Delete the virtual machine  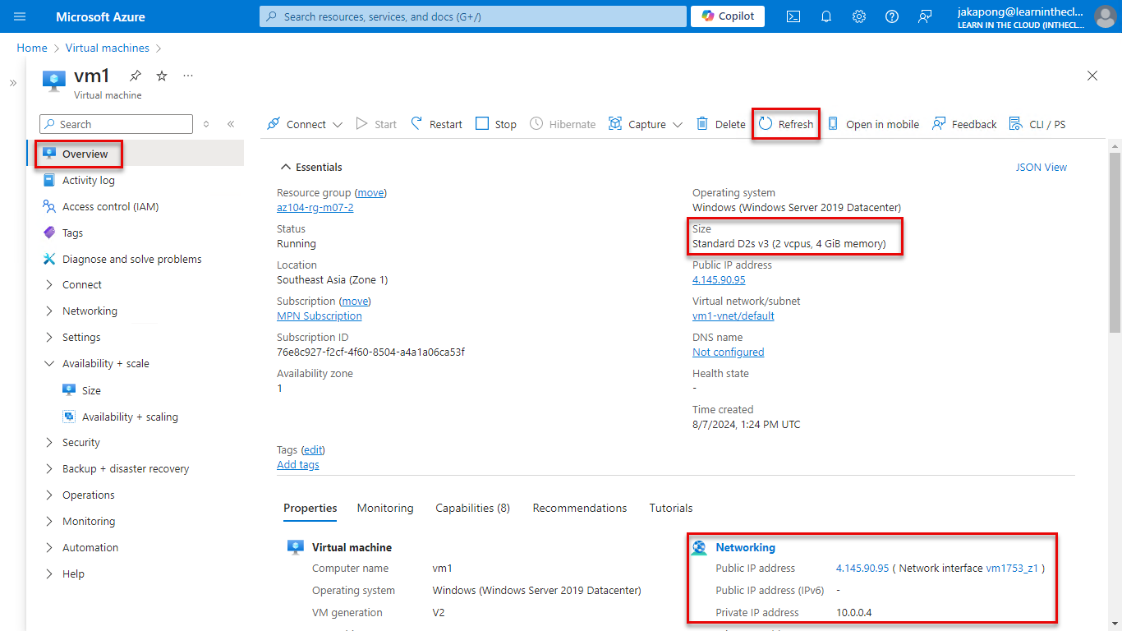click(x=721, y=124)
